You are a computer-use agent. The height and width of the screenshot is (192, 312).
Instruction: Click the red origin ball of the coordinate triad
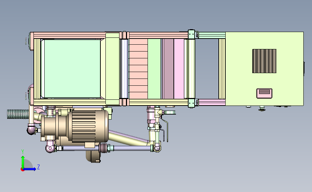click(22, 170)
